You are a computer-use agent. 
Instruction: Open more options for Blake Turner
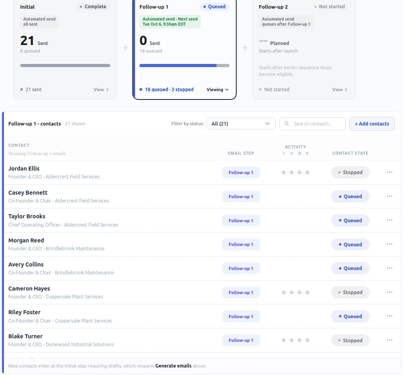pyautogui.click(x=390, y=340)
